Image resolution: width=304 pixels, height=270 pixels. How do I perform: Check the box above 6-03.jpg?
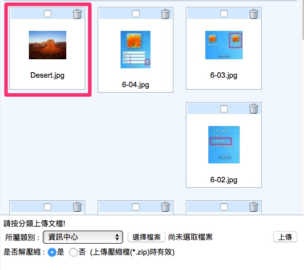(x=224, y=14)
